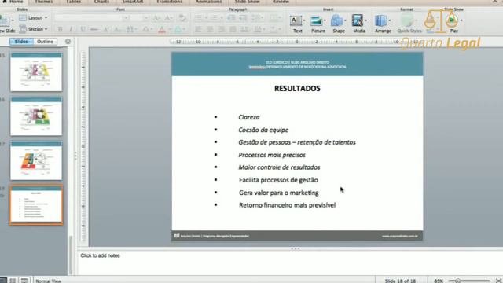Open the Animations ribbon tab
The image size is (503, 283).
[x=208, y=2]
